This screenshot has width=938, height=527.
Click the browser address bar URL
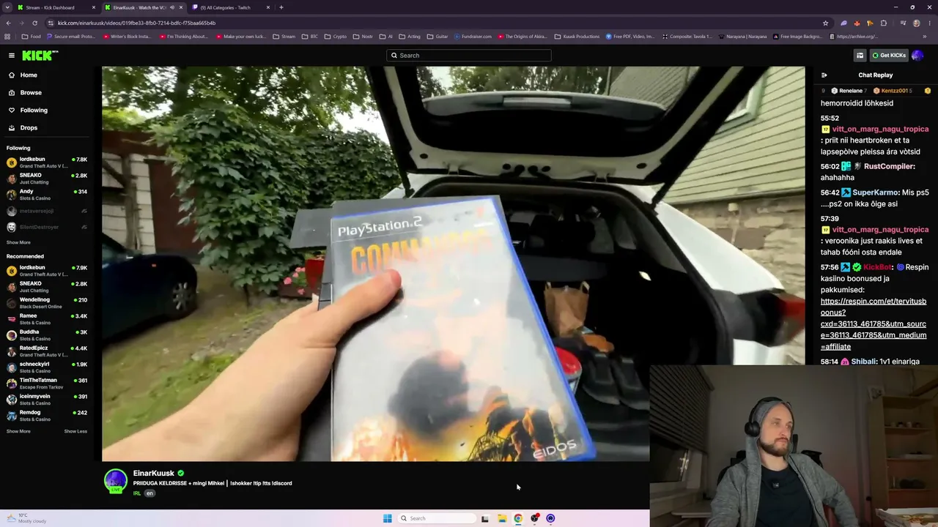click(136, 23)
